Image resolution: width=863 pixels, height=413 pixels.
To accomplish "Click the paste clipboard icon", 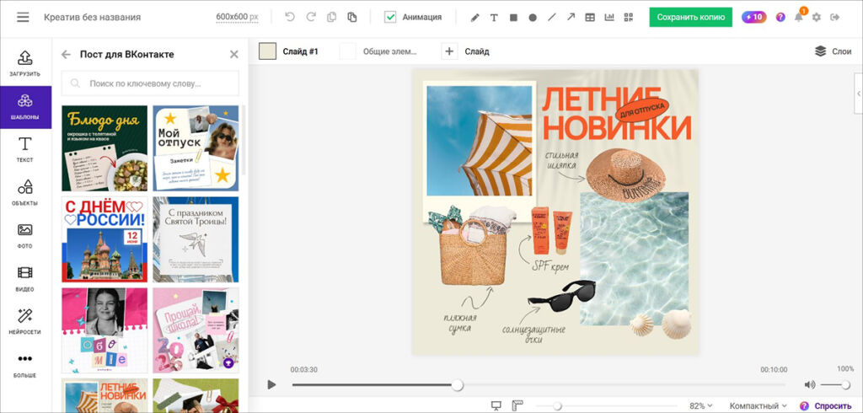I will click(x=352, y=17).
